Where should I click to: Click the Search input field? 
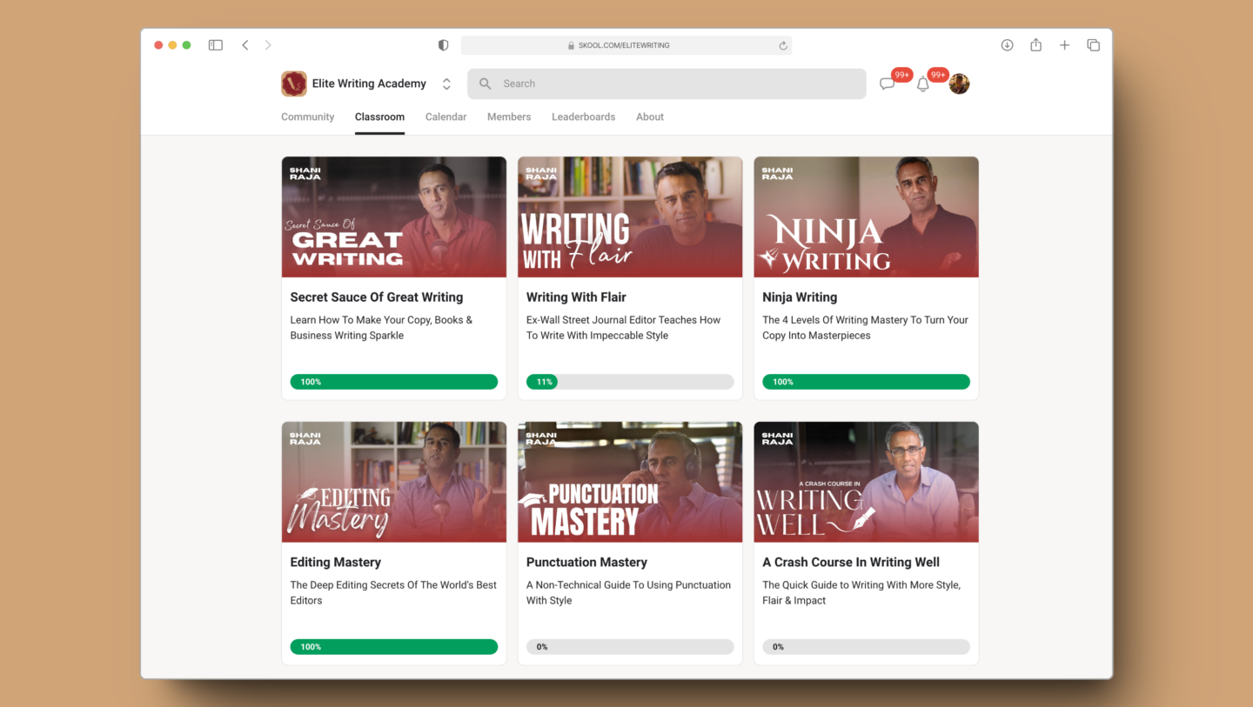coord(666,83)
